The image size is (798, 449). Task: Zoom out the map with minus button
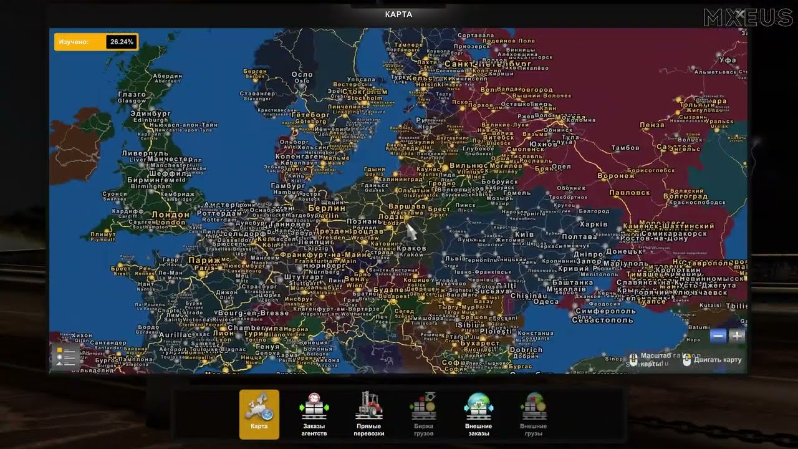(x=718, y=336)
